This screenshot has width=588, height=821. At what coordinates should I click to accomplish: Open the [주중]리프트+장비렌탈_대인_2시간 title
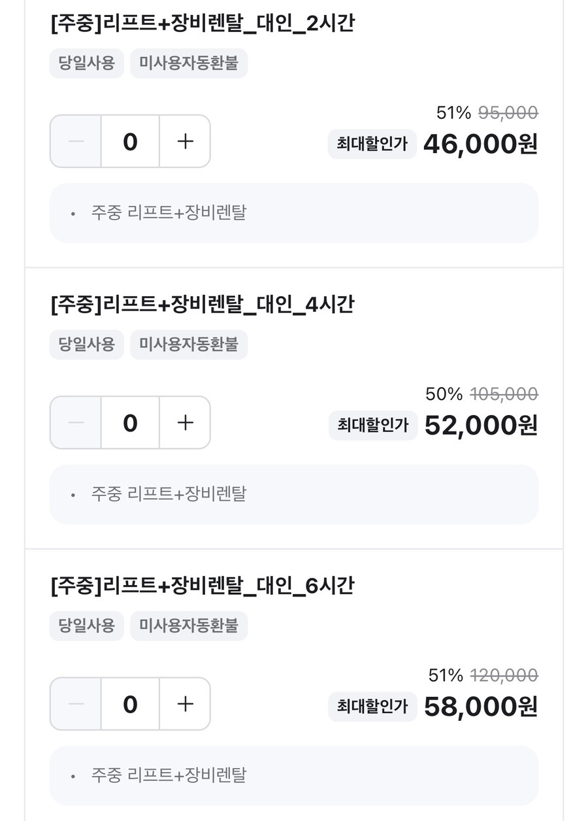point(202,24)
